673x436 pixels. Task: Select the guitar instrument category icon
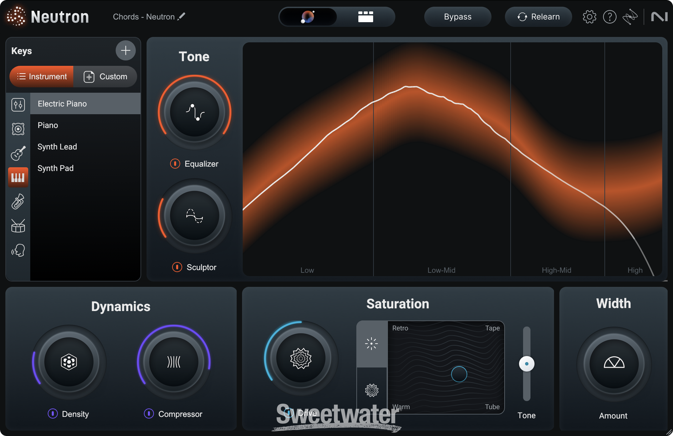tap(18, 153)
